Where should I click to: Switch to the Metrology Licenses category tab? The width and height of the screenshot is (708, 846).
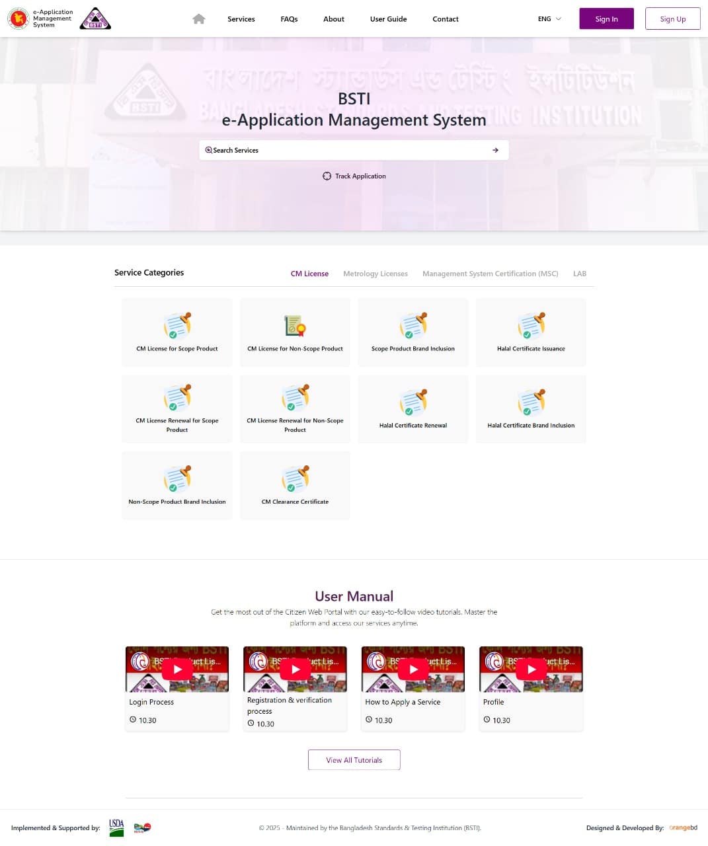(375, 273)
